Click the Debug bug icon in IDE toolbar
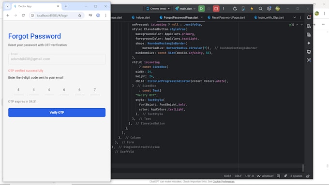This screenshot has height=185, width=329. 235,9
